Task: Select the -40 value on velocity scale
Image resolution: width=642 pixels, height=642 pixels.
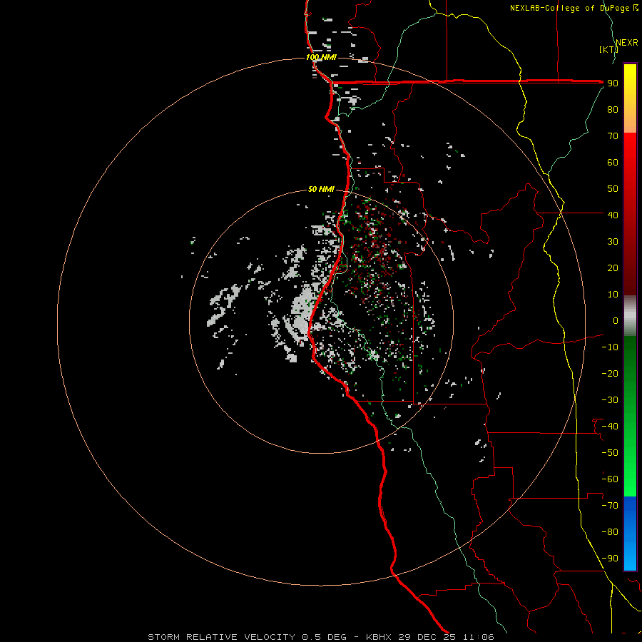Action: (x=610, y=427)
